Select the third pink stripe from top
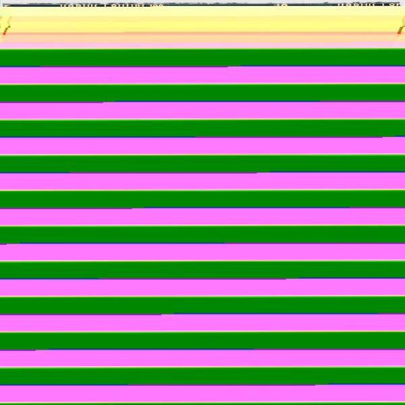Screen dimensions: 405x405 [x=202, y=145]
